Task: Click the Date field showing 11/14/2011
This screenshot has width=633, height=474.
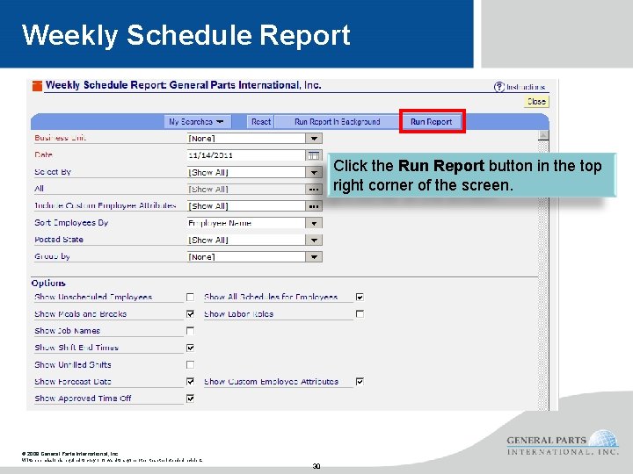Action: point(246,155)
